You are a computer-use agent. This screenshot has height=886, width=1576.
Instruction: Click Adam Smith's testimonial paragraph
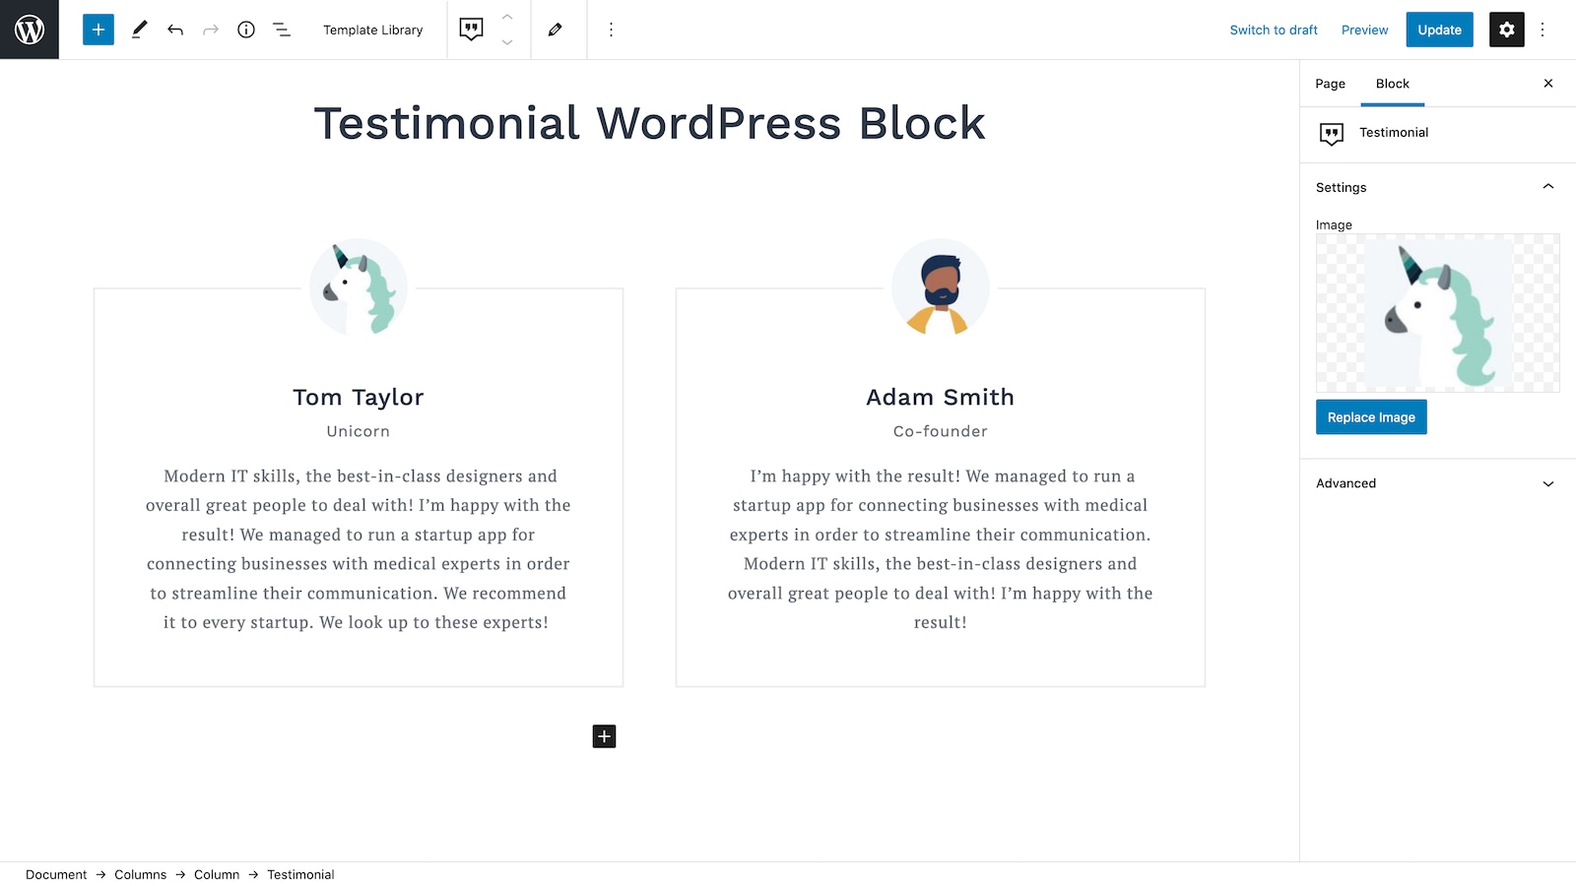coord(941,549)
